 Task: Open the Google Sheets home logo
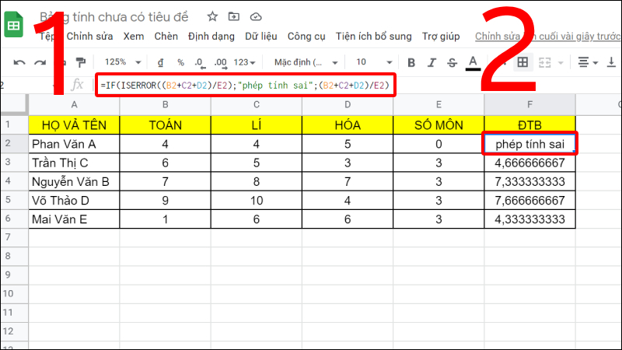point(14,25)
